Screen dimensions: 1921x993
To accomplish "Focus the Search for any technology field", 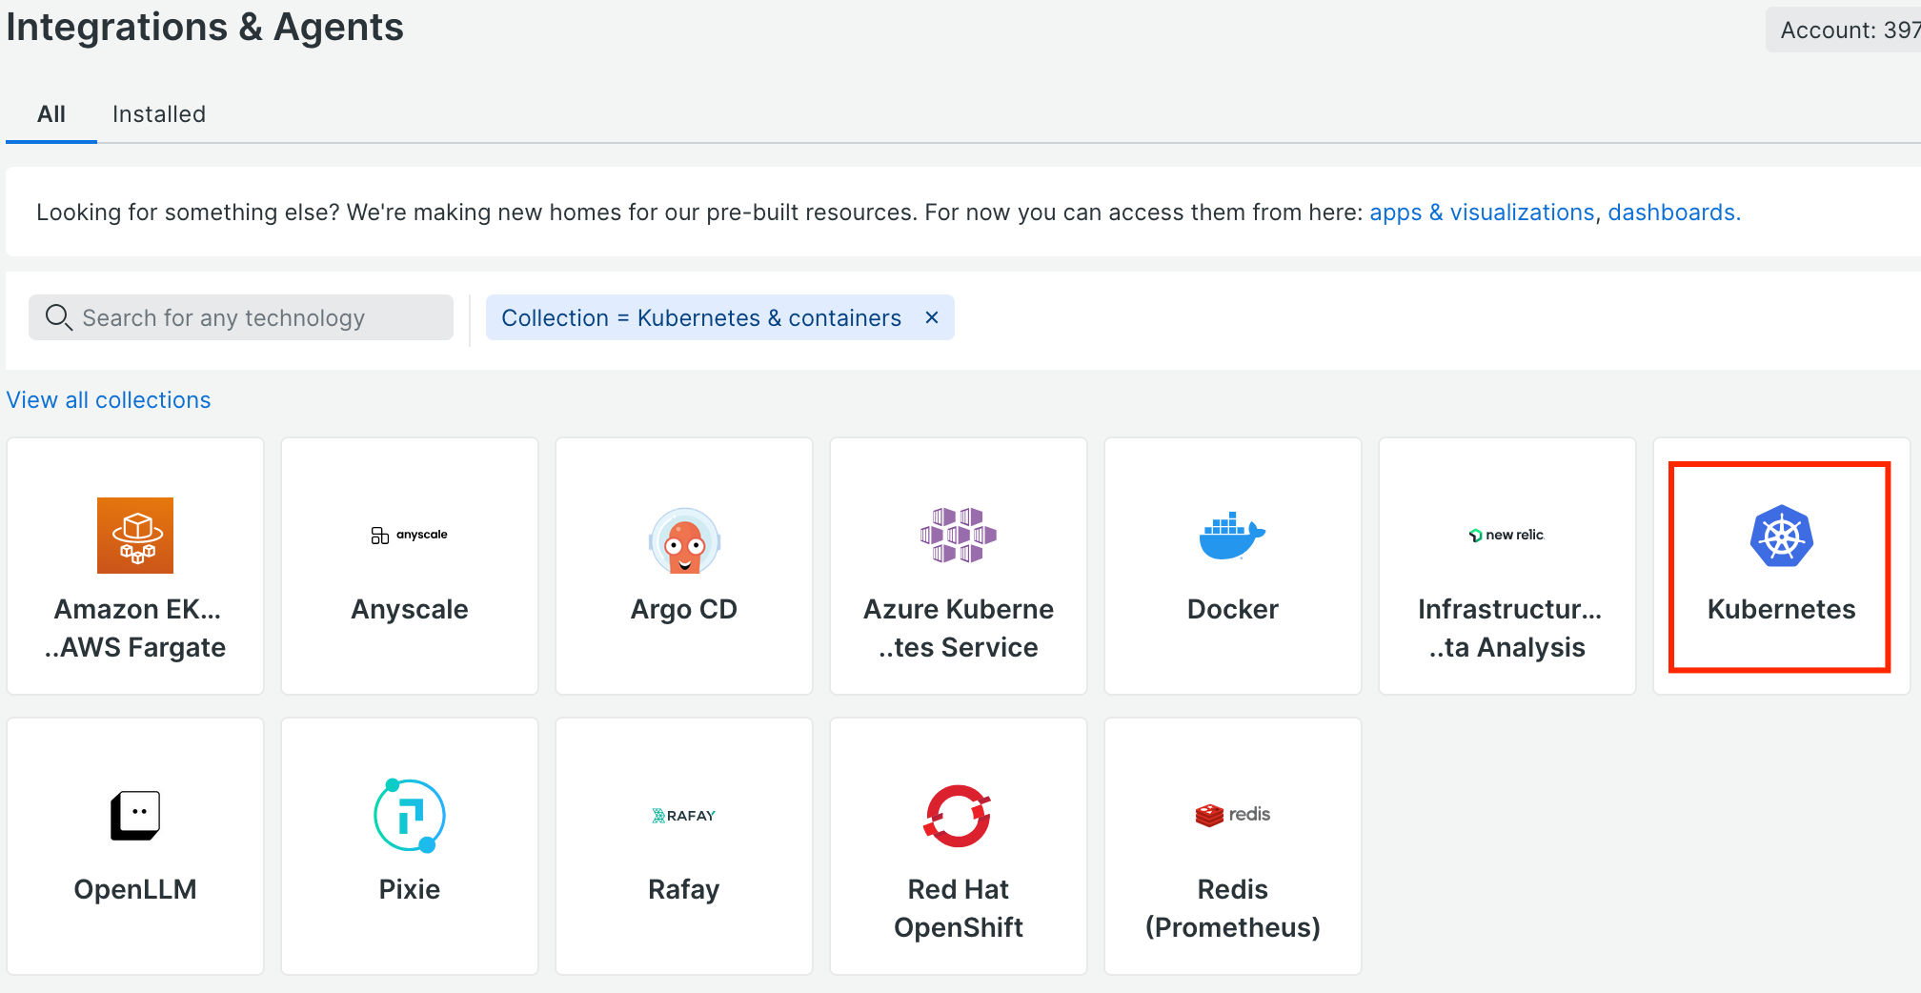I will (x=241, y=317).
